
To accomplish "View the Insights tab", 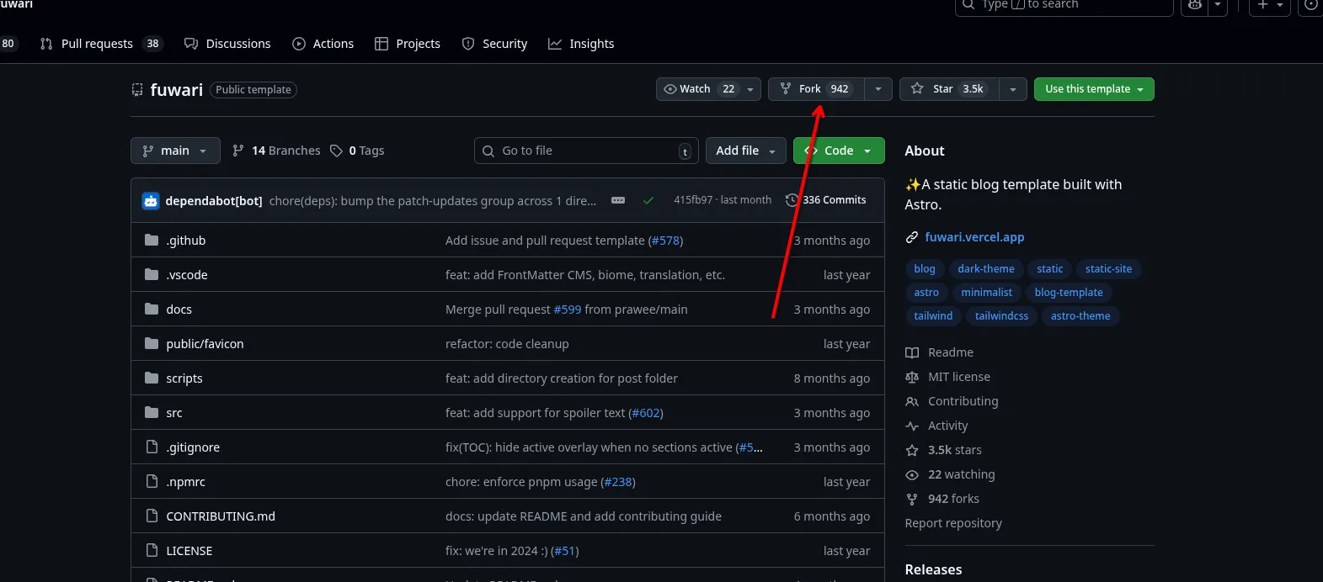I will coord(581,44).
